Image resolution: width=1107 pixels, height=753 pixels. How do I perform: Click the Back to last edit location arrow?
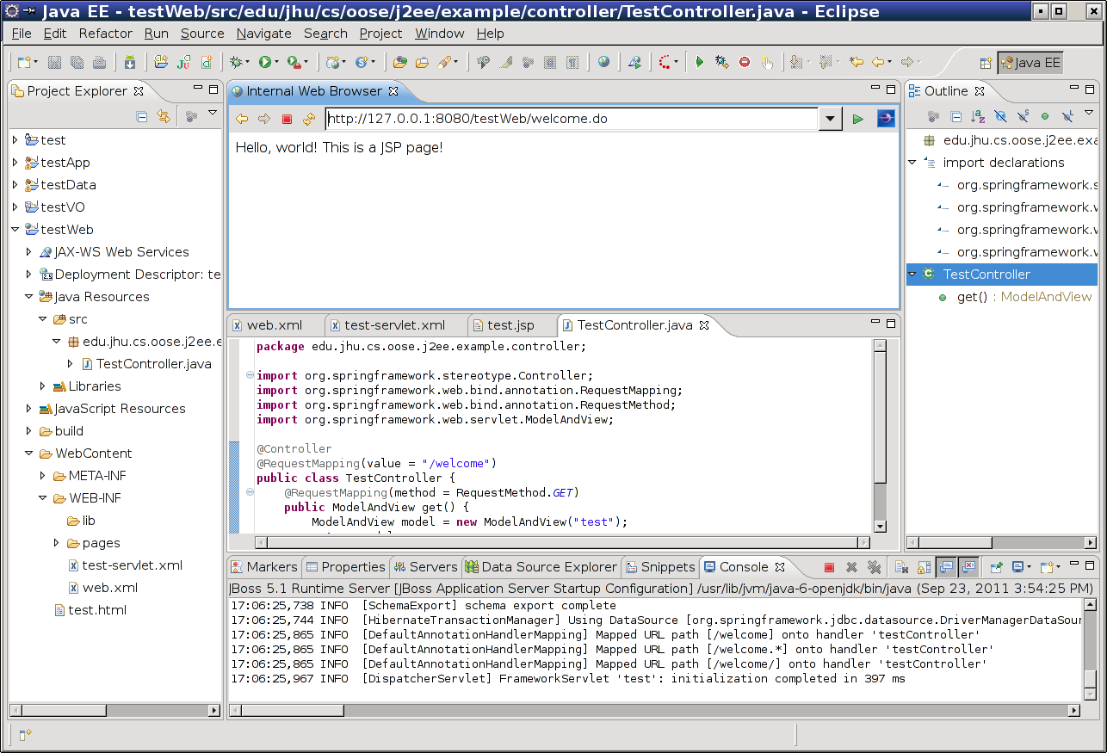[x=857, y=62]
